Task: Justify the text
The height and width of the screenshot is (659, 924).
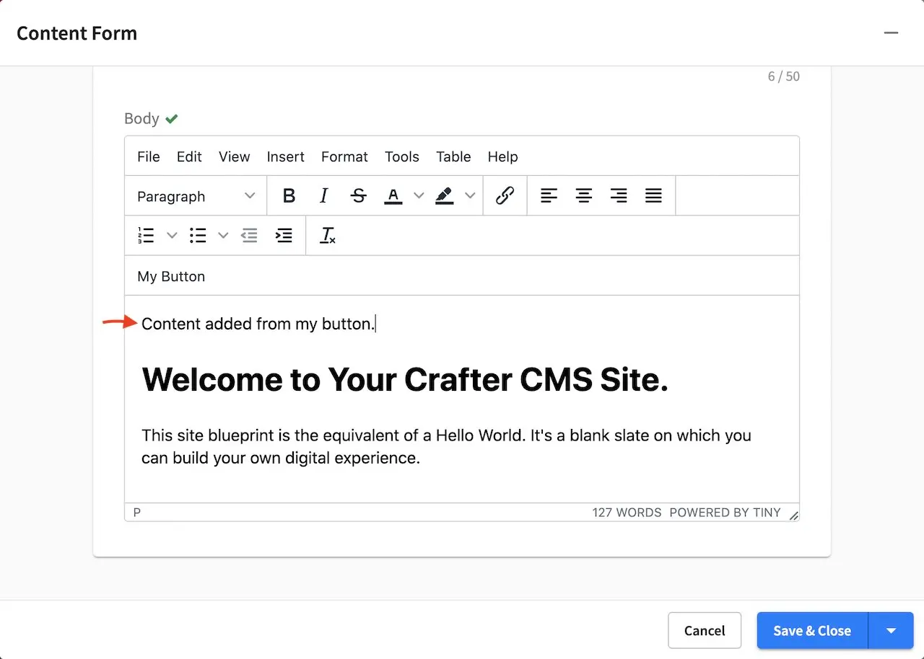Action: click(x=653, y=196)
